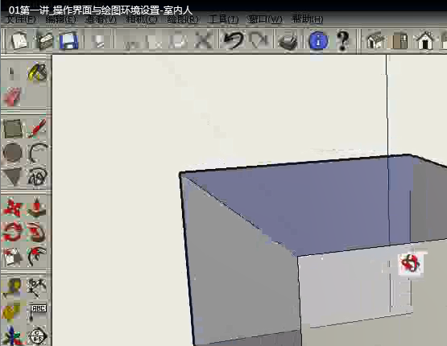Screen dimensions: 447x346
Task: Select the Push/Pull tool
Action: point(37,208)
